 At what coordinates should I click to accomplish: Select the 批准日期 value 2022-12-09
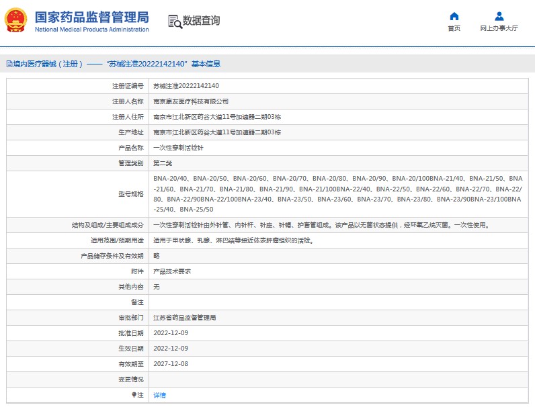click(x=171, y=333)
